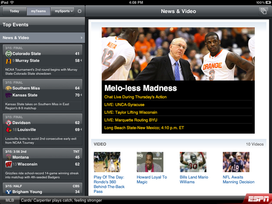Select Kansas State score 70
The image size is (272, 204).
pos(77,95)
